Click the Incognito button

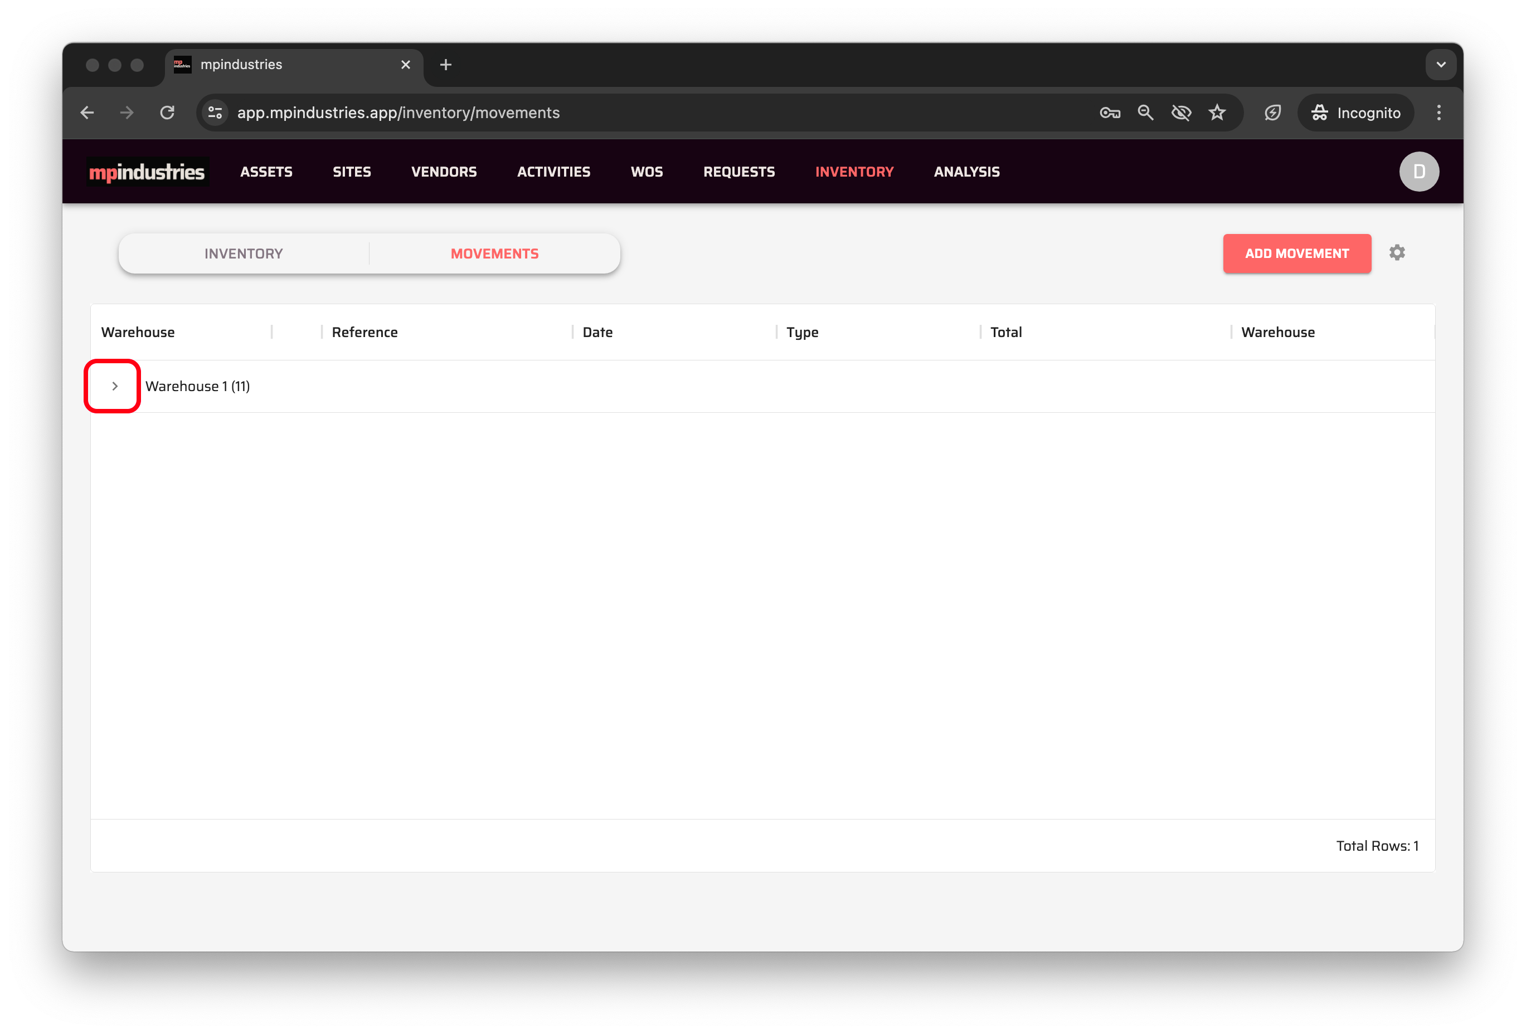tap(1355, 113)
